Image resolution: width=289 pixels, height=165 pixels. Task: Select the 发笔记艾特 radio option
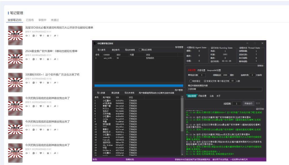205,81
